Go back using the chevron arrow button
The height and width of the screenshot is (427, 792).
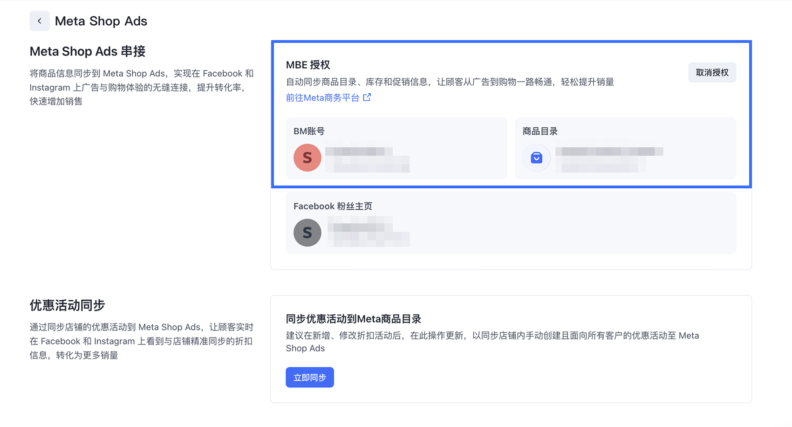point(40,21)
